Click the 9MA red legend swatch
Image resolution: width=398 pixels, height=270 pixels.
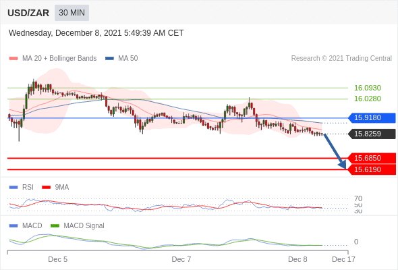pyautogui.click(x=46, y=188)
